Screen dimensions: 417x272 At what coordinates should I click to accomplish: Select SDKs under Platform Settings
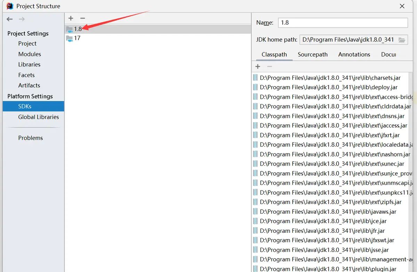click(x=33, y=107)
